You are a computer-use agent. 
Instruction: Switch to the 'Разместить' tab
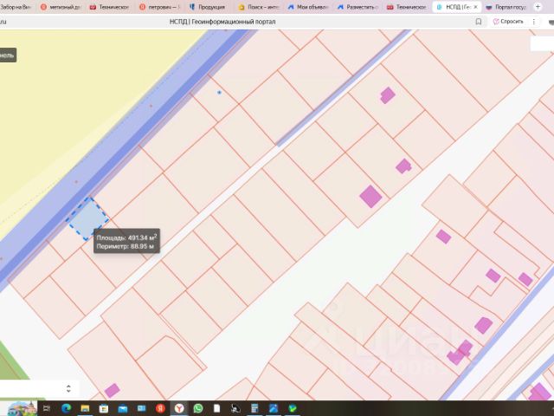(358, 7)
